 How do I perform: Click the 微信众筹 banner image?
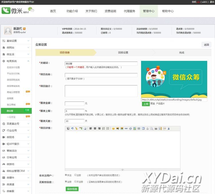[174, 79]
